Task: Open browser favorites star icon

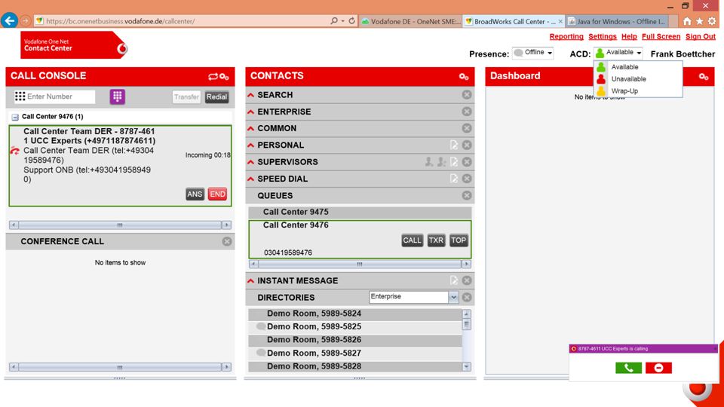Action: tap(700, 21)
